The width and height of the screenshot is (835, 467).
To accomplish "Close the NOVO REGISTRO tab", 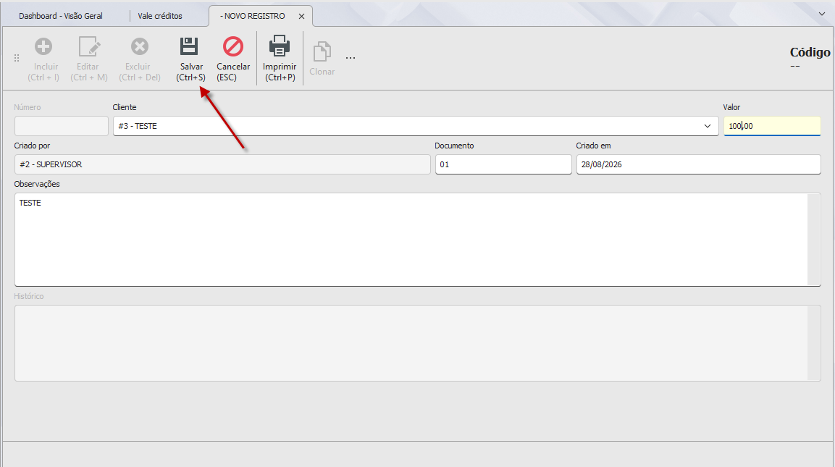I will pyautogui.click(x=301, y=17).
